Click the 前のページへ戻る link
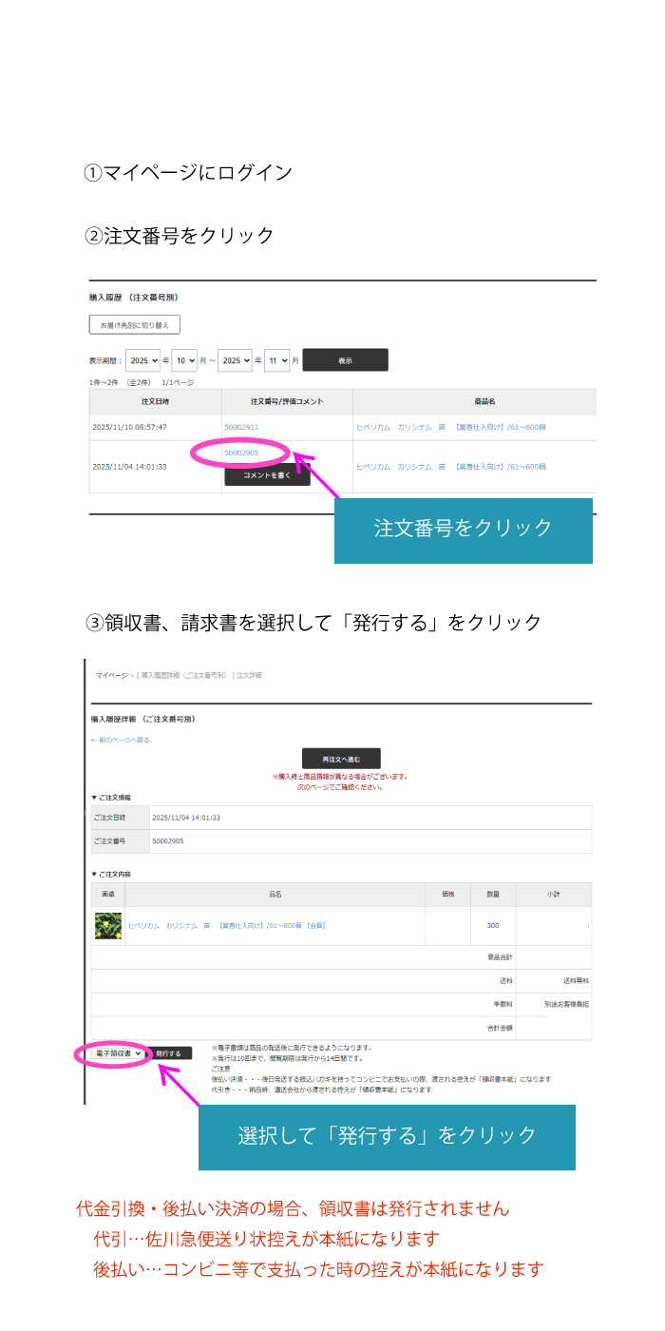 [121, 740]
